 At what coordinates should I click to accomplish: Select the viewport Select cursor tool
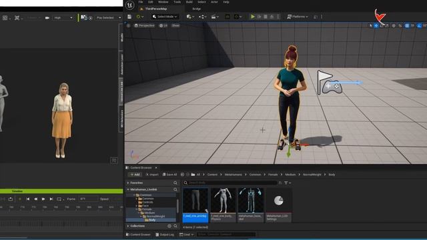pos(371,25)
